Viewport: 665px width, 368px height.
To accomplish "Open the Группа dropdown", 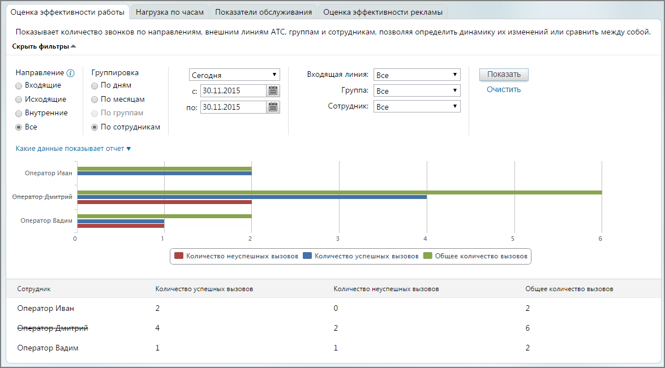I will 417,90.
